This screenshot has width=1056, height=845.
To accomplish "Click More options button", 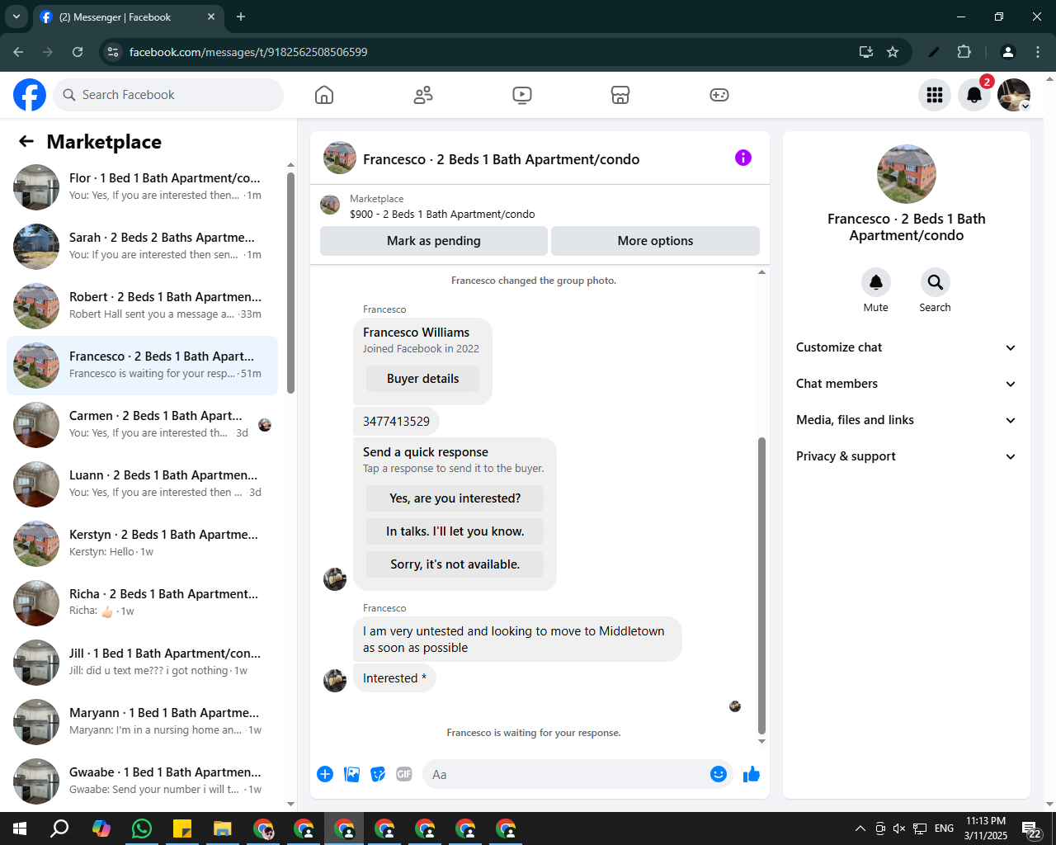I will coord(655,241).
